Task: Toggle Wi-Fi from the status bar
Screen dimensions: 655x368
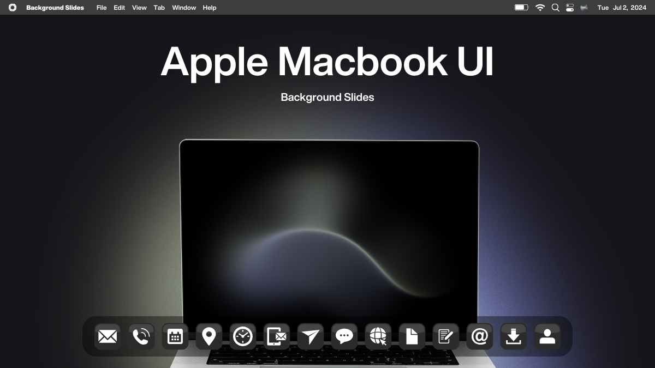Action: click(x=540, y=8)
